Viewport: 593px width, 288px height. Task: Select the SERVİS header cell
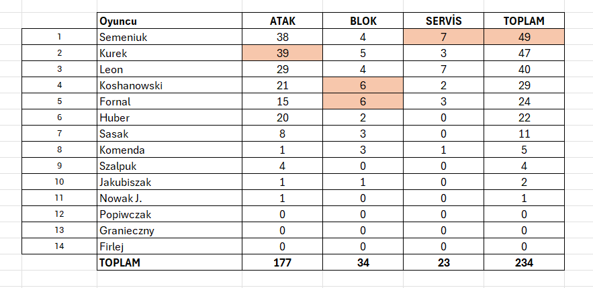tap(444, 21)
